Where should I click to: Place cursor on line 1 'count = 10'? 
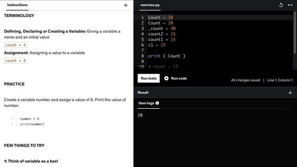point(161,18)
